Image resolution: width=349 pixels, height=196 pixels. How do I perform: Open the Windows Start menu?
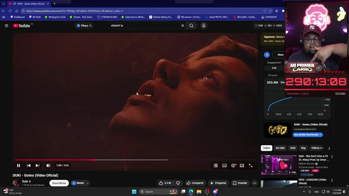[134, 192]
